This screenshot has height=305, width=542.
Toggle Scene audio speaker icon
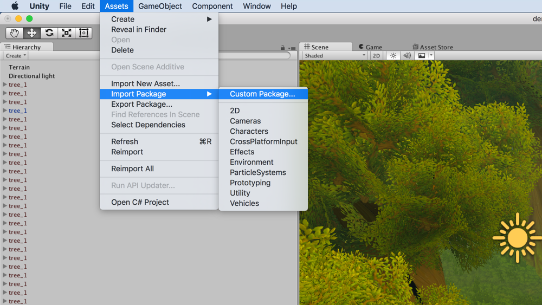coord(407,56)
